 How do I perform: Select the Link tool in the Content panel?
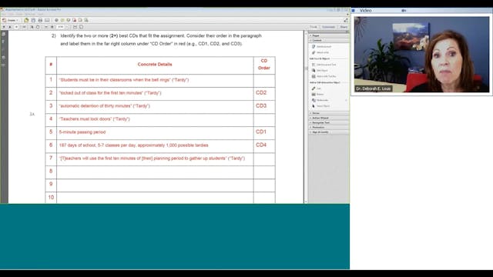(317, 88)
